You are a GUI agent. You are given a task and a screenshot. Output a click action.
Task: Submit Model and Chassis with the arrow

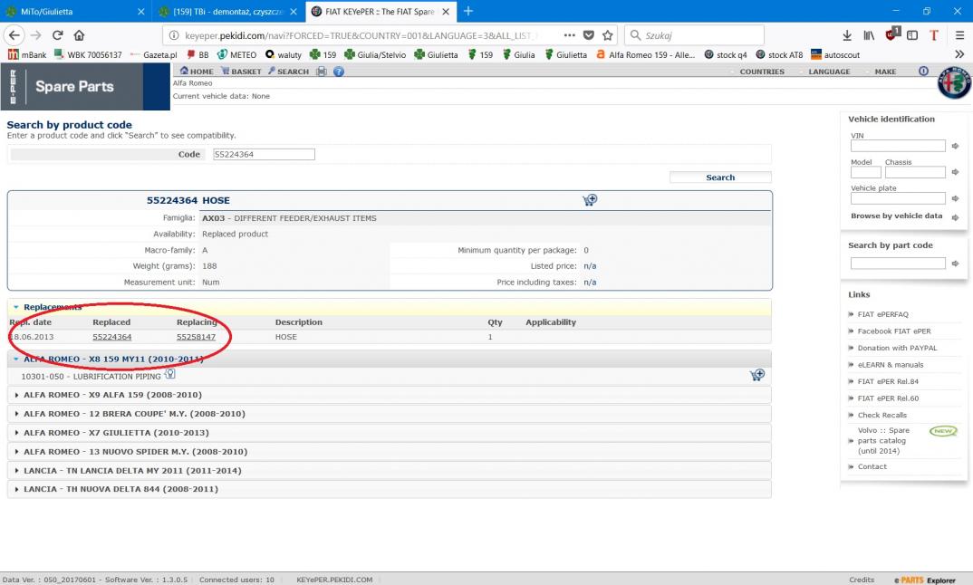[955, 172]
